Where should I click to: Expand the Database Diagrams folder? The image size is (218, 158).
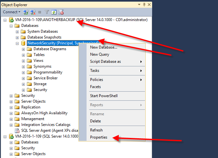[23, 49]
